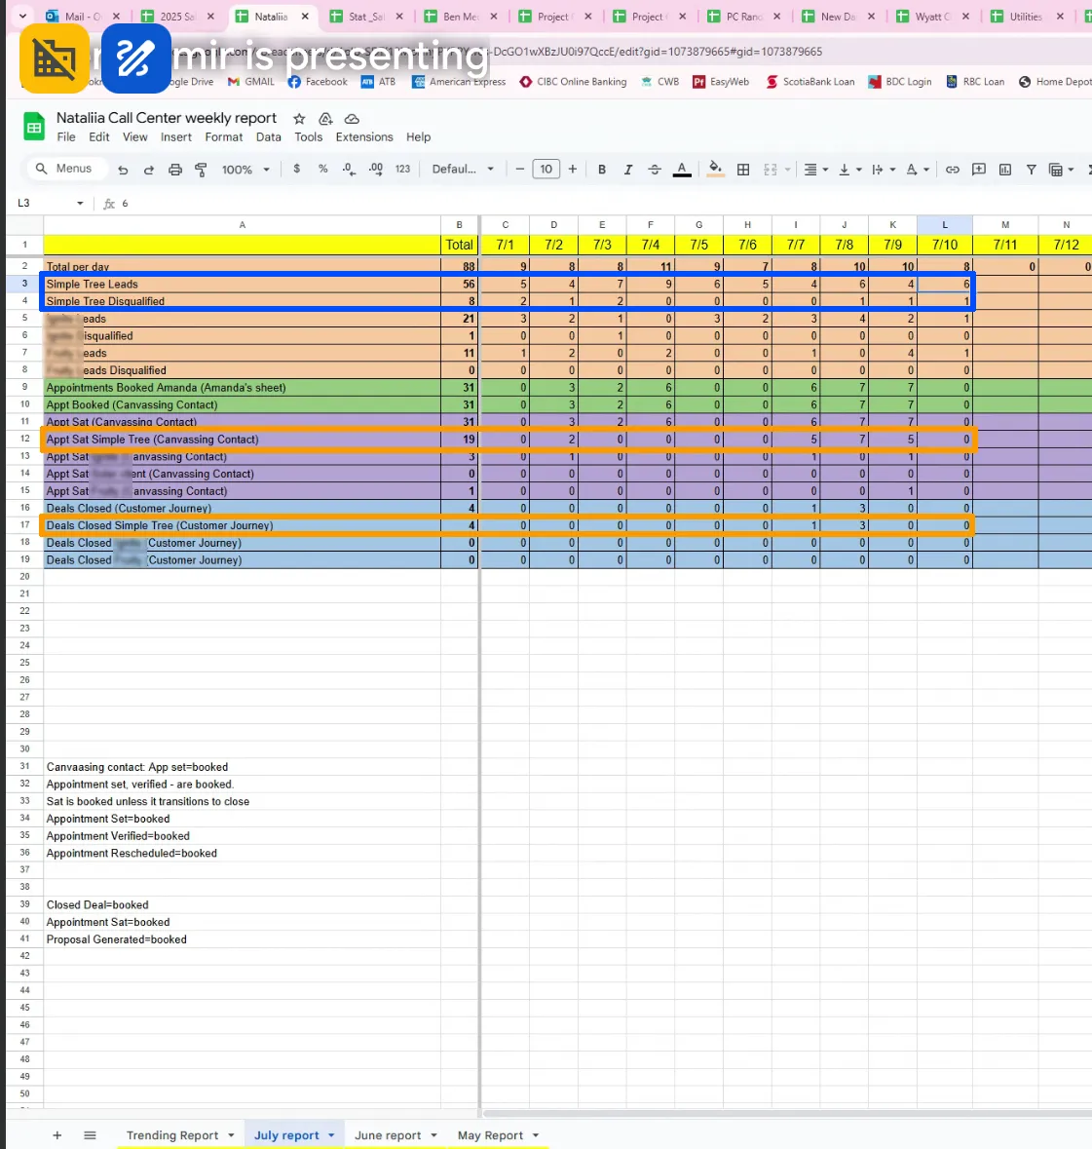Increase font size with the plus icon
The height and width of the screenshot is (1149, 1092).
573,170
